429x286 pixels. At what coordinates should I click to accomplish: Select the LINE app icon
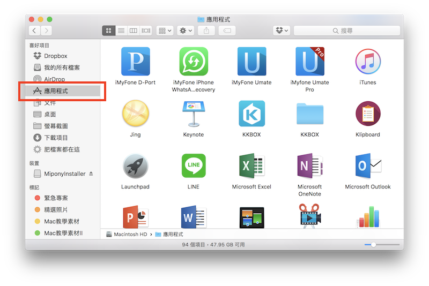[194, 165]
